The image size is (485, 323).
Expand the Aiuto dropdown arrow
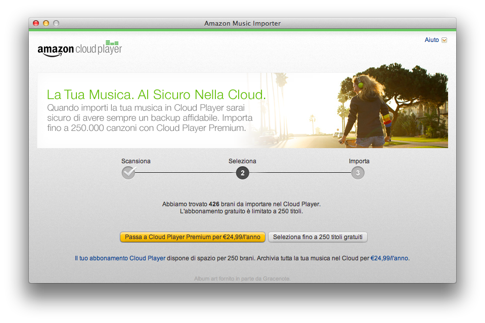[444, 40]
